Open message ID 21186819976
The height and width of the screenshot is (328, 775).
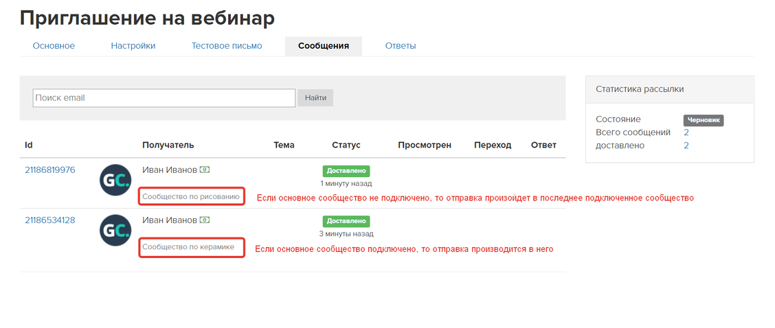50,170
